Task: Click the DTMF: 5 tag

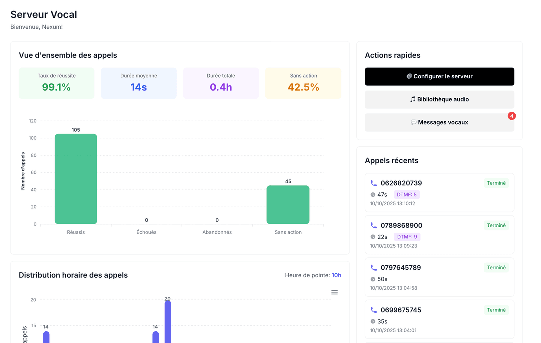Action: click(407, 195)
